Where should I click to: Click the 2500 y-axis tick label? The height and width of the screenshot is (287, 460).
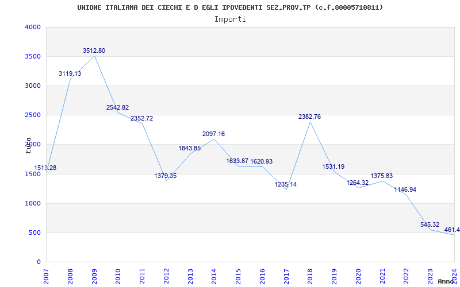33,115
